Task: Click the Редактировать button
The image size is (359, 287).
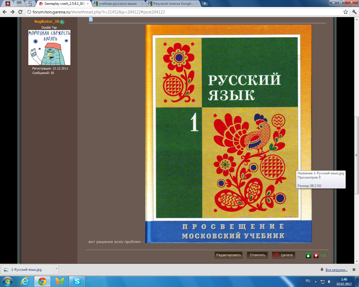Action: point(229,255)
